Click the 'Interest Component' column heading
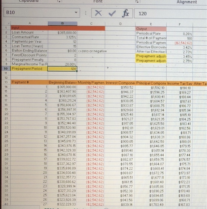Image resolution: width=207 pixels, height=209 pixels. pos(120,83)
